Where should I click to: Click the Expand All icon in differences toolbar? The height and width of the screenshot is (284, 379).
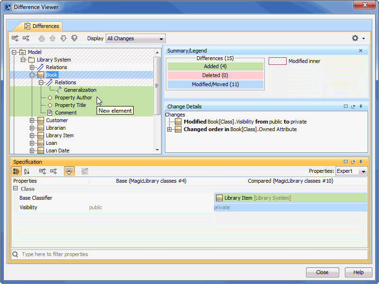(x=15, y=38)
